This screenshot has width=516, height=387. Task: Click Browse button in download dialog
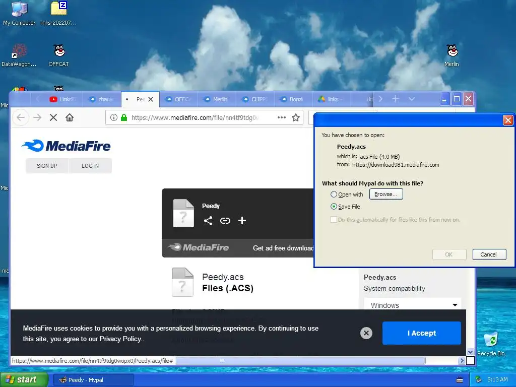(x=386, y=194)
